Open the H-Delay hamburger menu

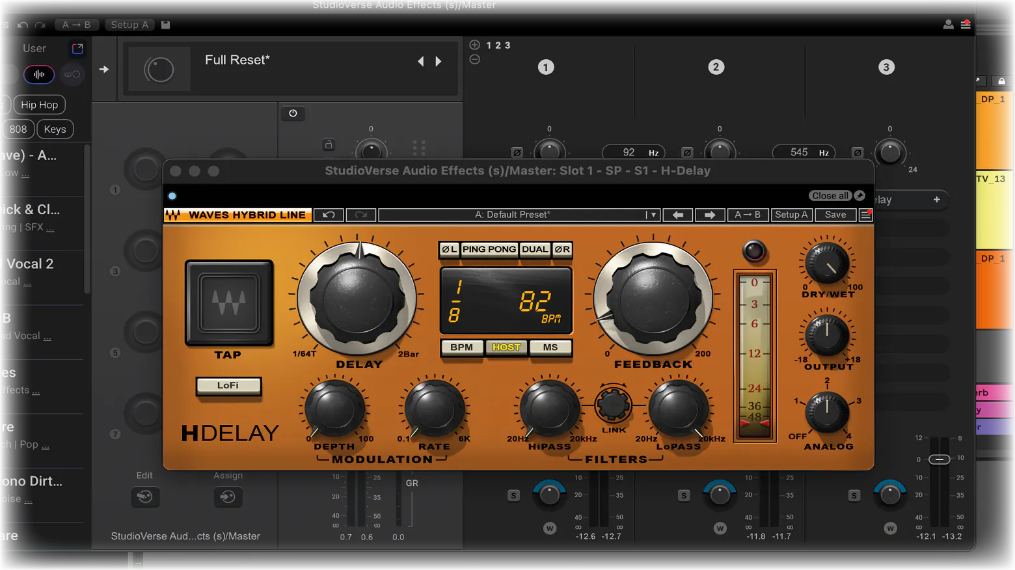(x=865, y=215)
